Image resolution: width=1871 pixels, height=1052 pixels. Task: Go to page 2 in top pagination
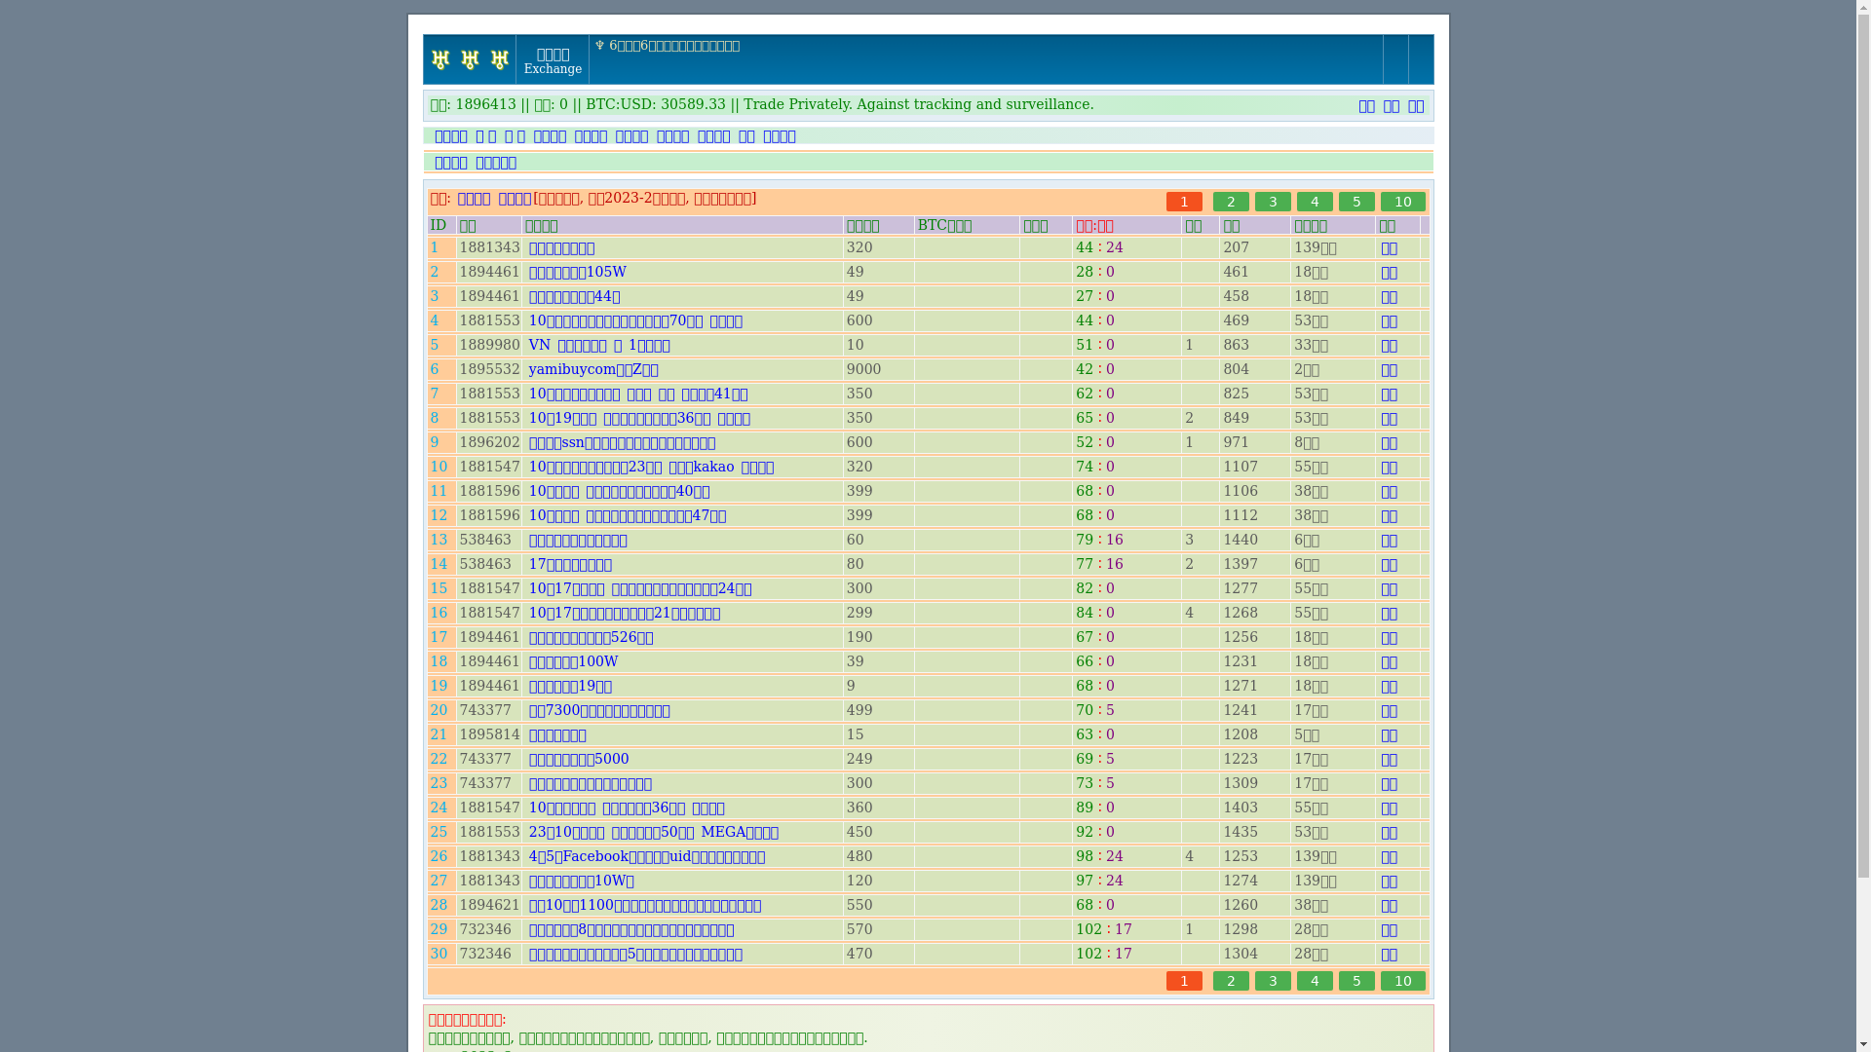point(1231,202)
